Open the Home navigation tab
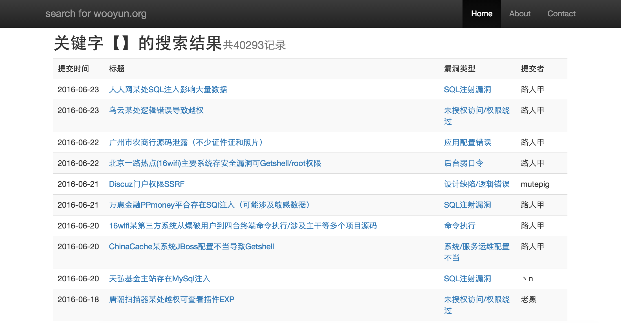This screenshot has width=621, height=323. point(481,14)
